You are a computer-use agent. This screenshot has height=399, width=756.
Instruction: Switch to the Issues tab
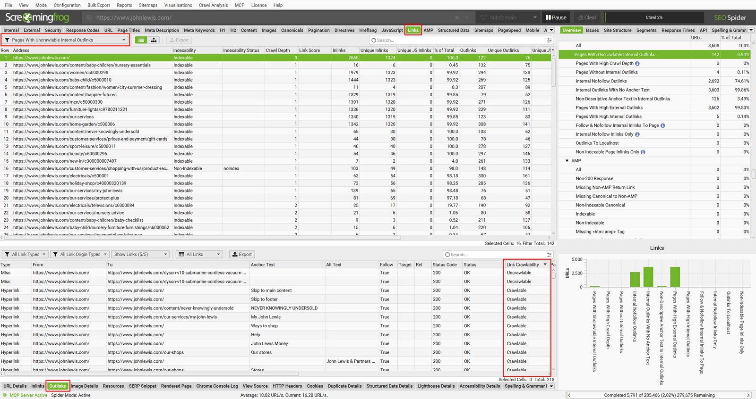(x=592, y=30)
